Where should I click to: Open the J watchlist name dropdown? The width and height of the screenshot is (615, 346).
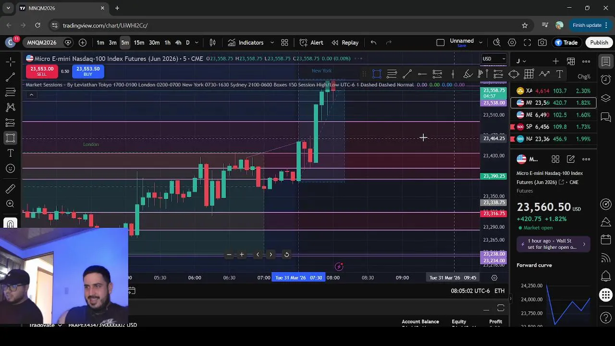[x=521, y=61]
